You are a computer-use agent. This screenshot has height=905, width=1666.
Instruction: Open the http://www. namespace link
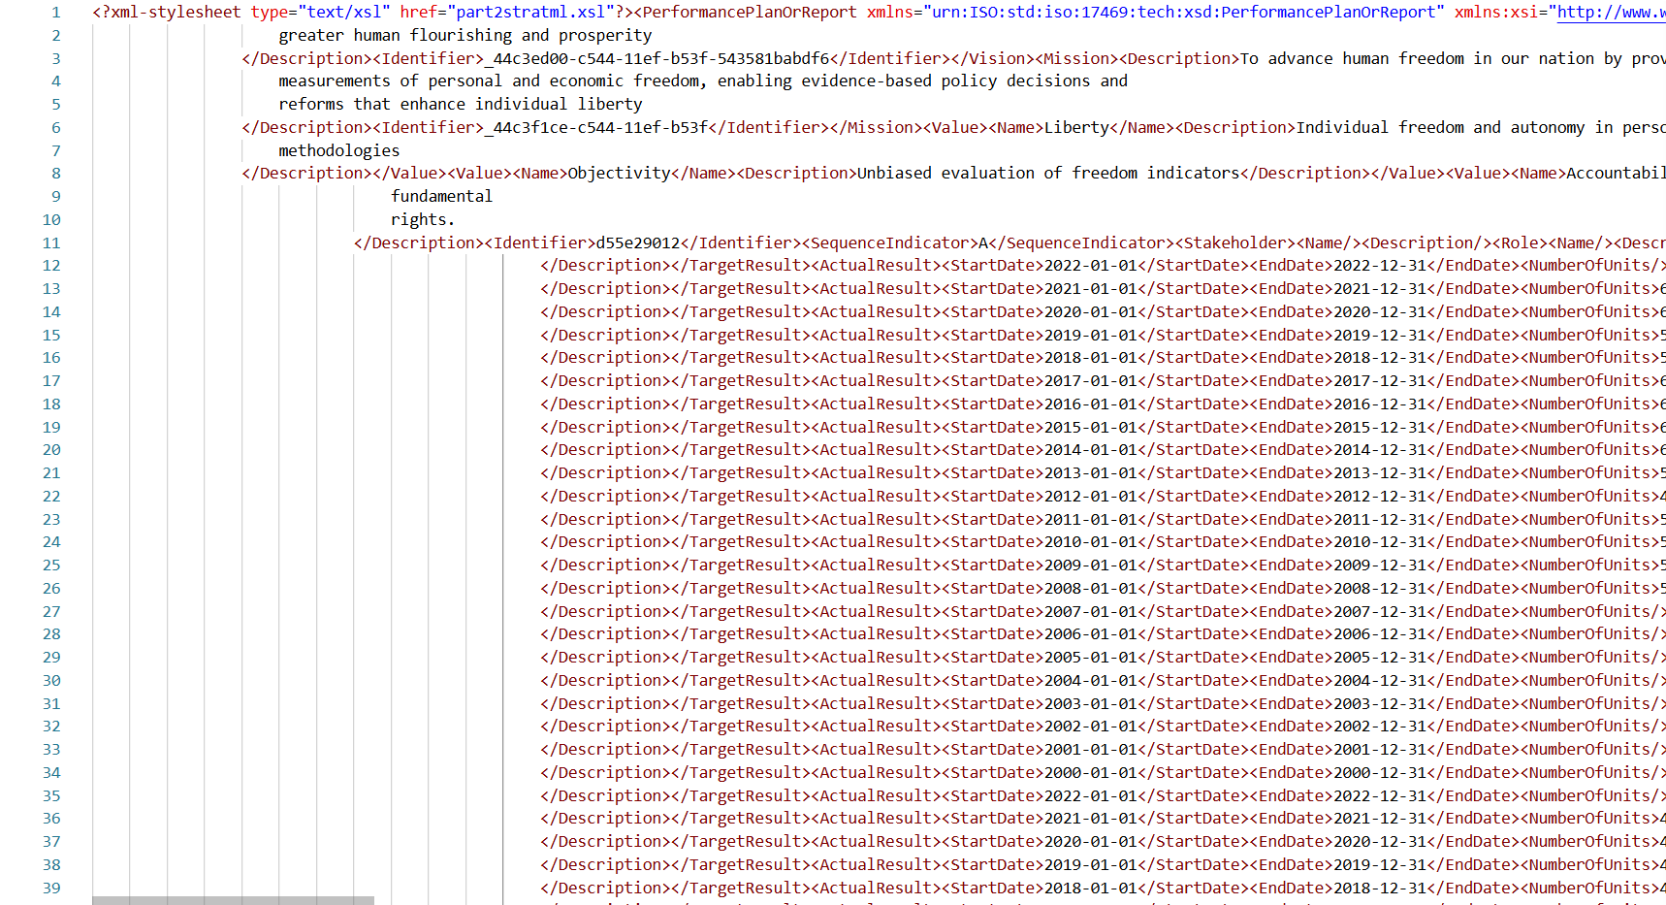(1610, 13)
